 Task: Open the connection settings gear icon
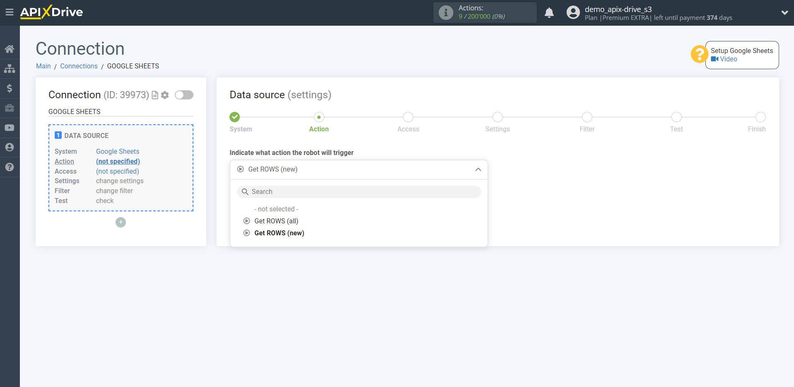[x=165, y=95]
